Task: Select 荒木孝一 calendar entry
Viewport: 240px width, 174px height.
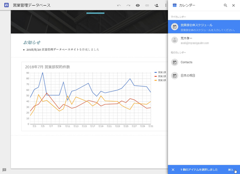Action: click(204, 40)
